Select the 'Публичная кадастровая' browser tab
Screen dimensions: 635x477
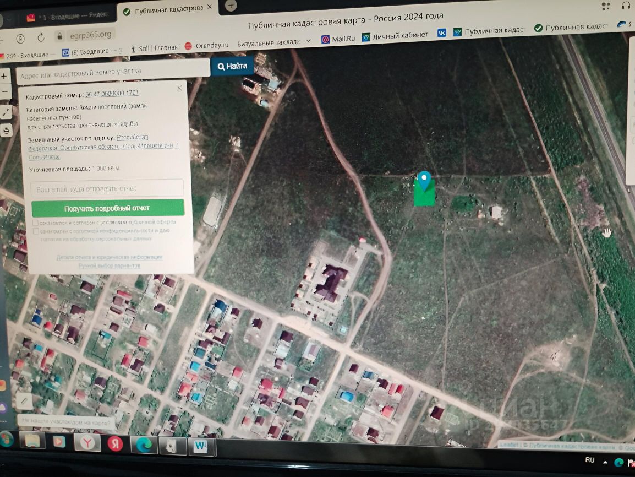click(163, 10)
